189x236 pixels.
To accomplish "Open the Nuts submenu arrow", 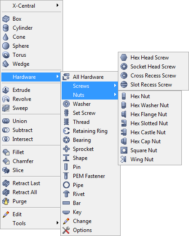I will pyautogui.click(x=115, y=95).
